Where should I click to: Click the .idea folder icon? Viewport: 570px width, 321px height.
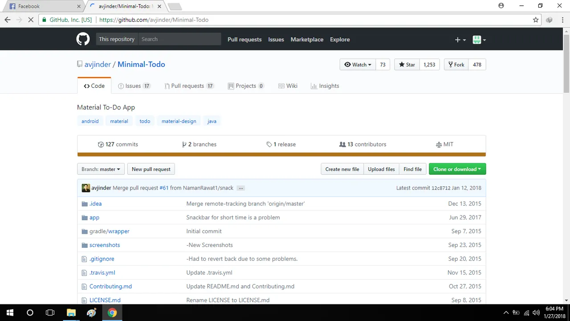85,204
